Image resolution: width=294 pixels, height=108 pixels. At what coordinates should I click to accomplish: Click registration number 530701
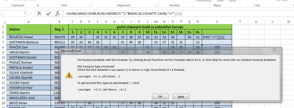pos(59,103)
